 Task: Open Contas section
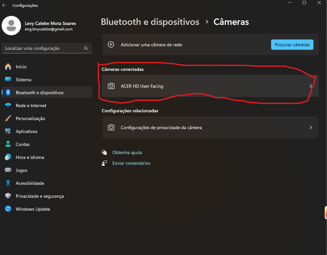tap(47, 144)
